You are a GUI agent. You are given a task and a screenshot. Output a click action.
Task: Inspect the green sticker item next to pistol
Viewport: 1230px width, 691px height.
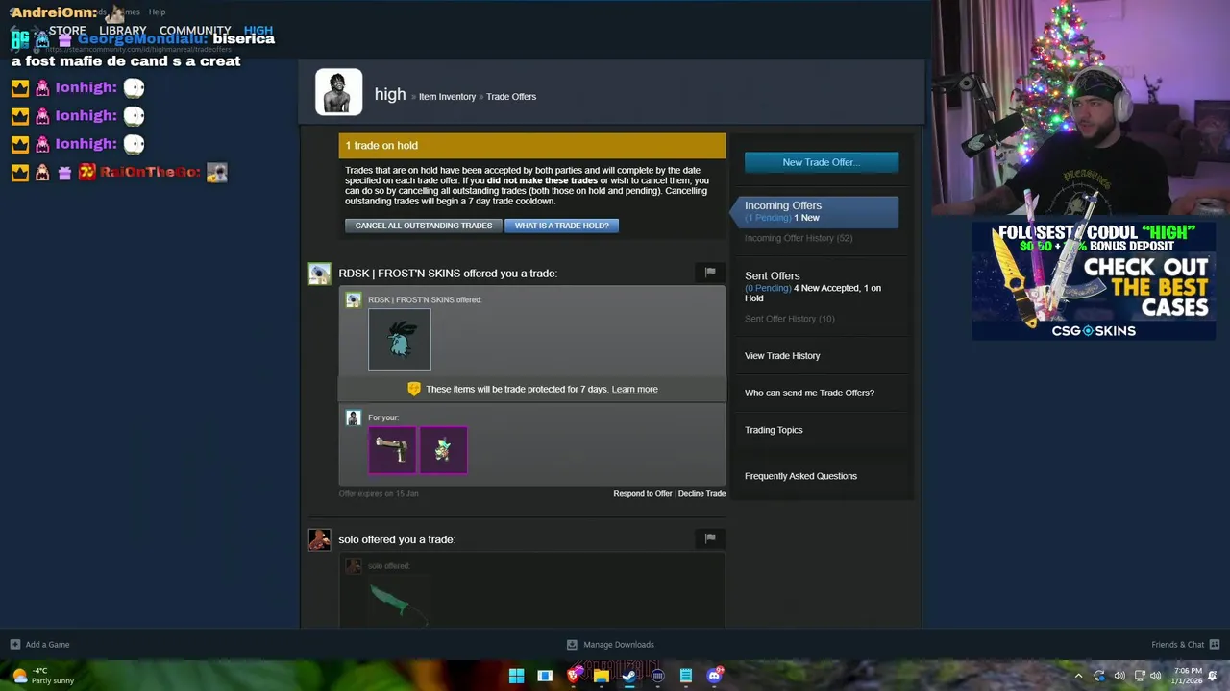point(443,449)
